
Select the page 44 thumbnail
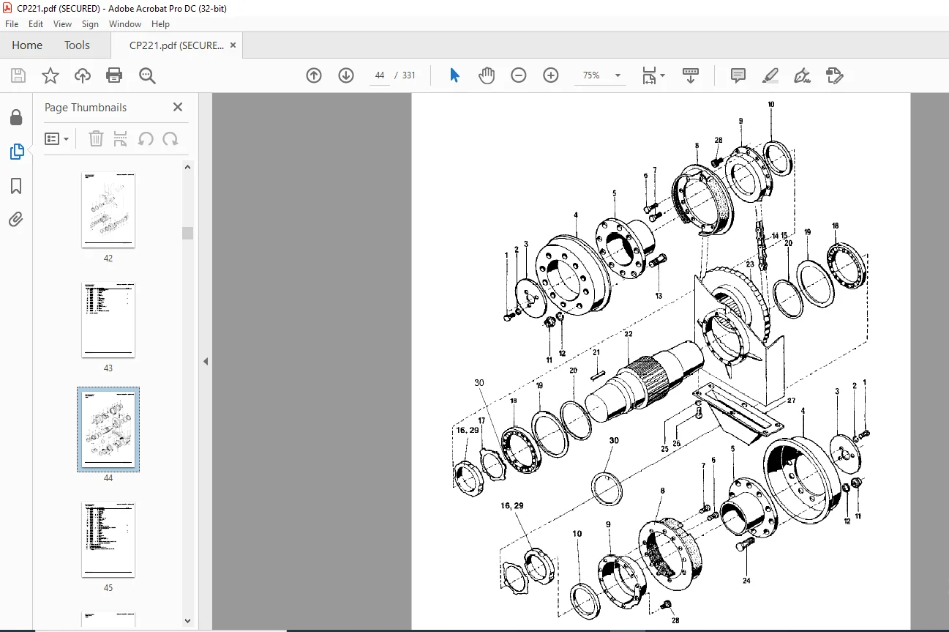[108, 430]
